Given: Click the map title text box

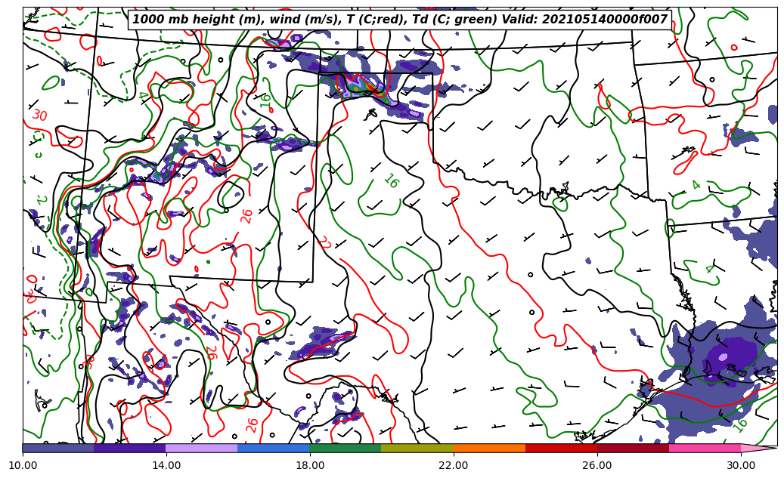Looking at the screenshot, I should coord(399,20).
